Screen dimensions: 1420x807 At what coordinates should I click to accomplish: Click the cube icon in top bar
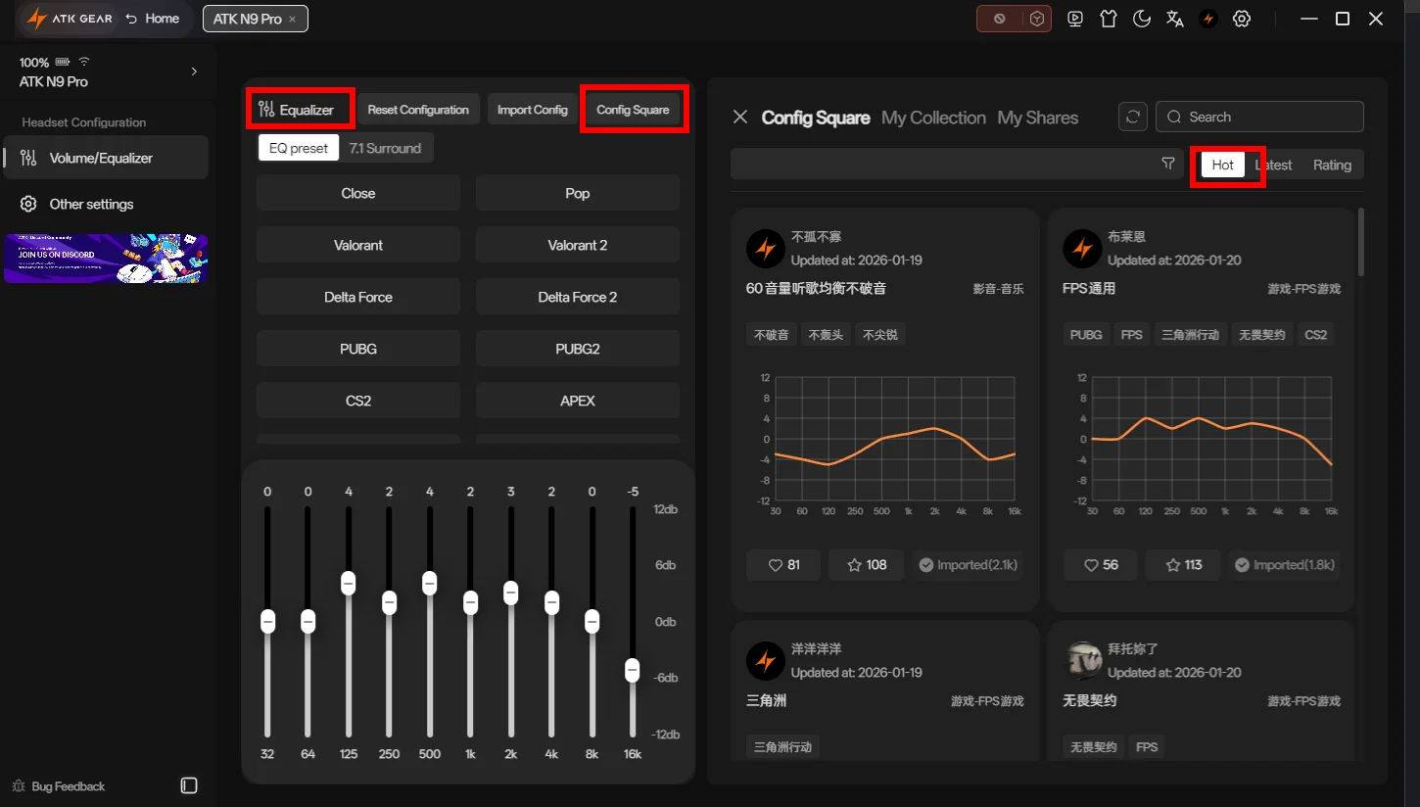pos(1036,19)
